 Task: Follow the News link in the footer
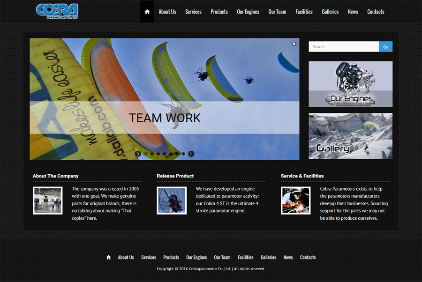tap(288, 257)
